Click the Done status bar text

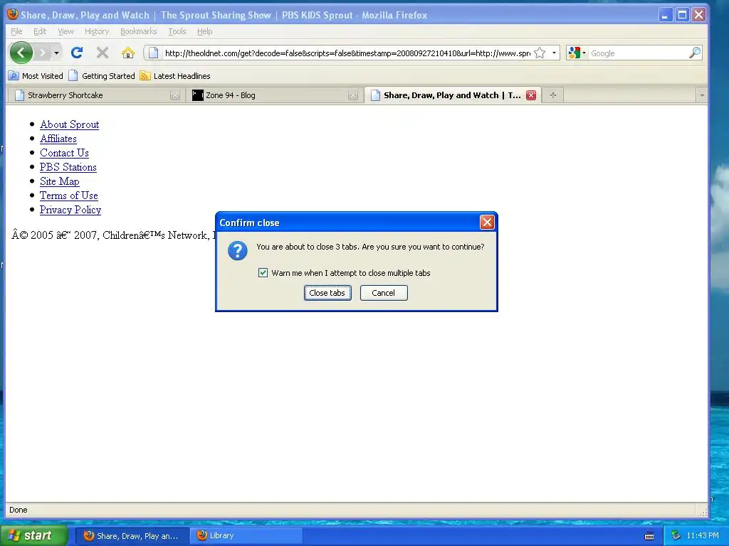pyautogui.click(x=18, y=510)
